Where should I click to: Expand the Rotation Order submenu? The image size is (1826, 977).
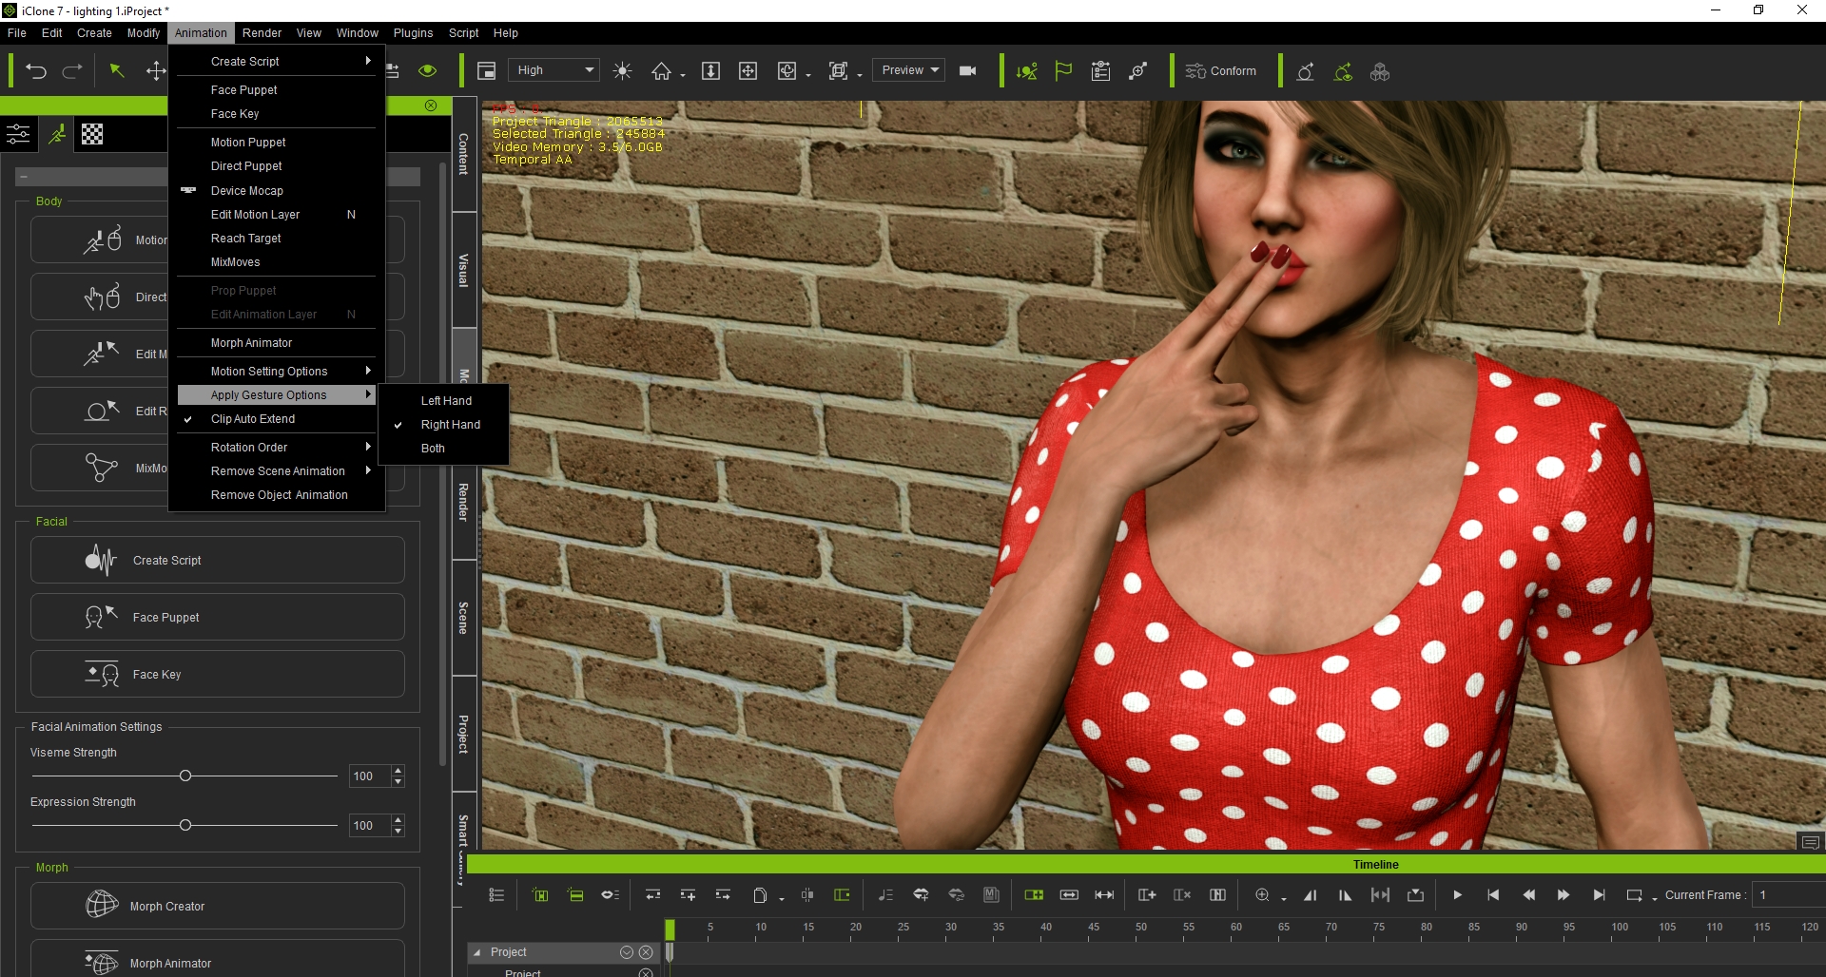(x=277, y=448)
